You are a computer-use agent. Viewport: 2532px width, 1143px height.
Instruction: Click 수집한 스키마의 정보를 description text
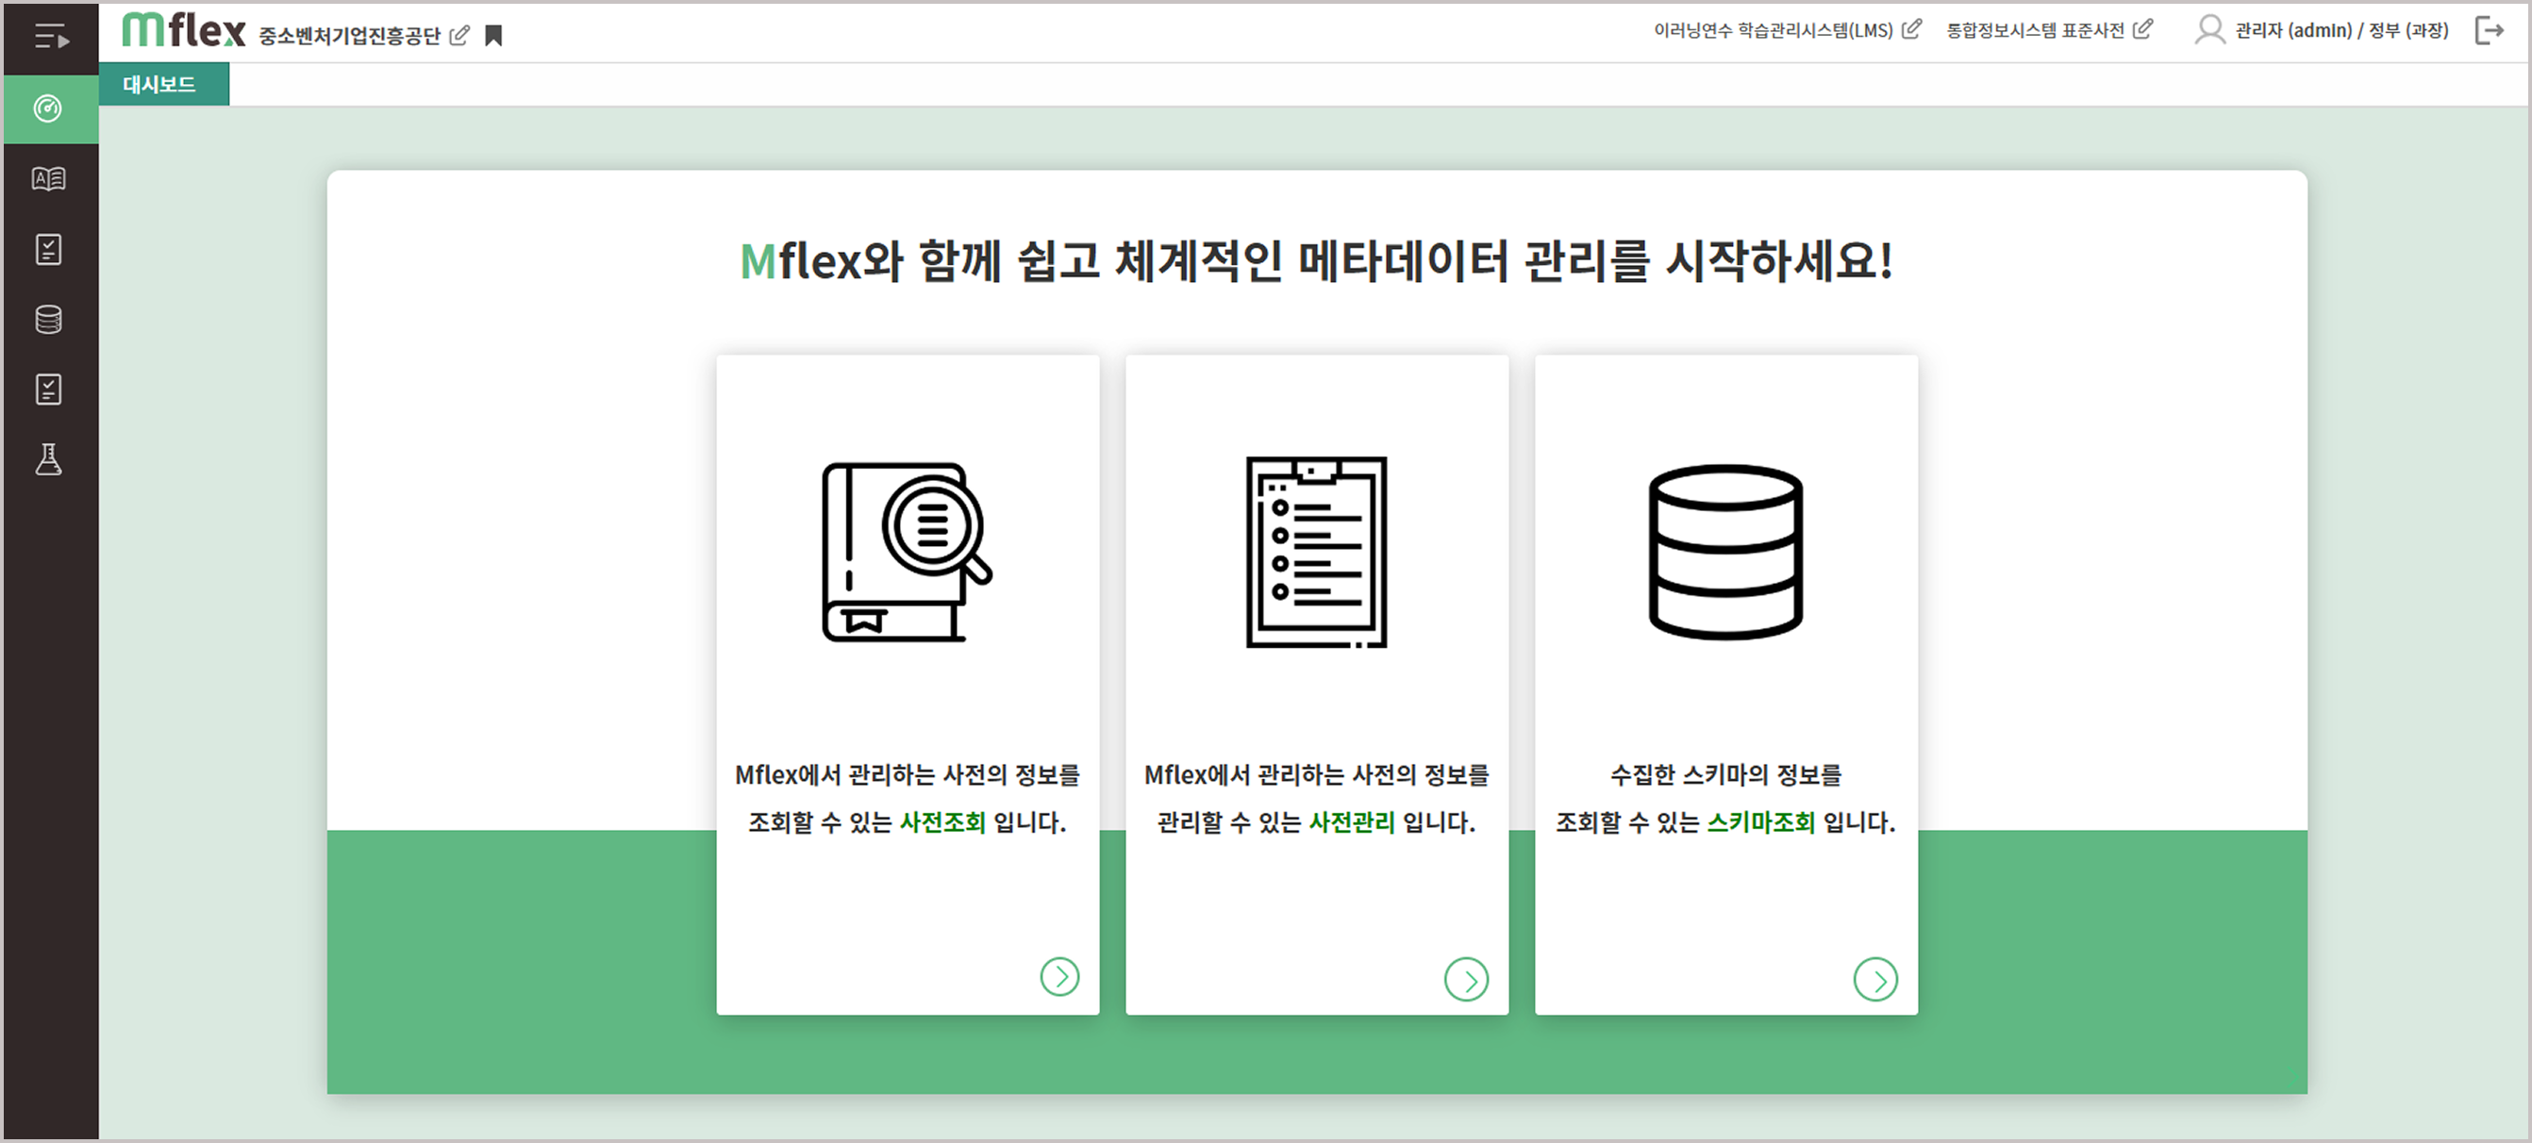click(1725, 775)
